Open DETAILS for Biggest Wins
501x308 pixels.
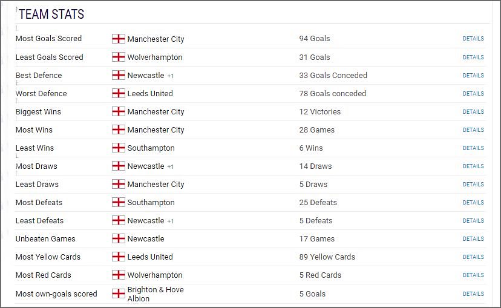pos(473,112)
